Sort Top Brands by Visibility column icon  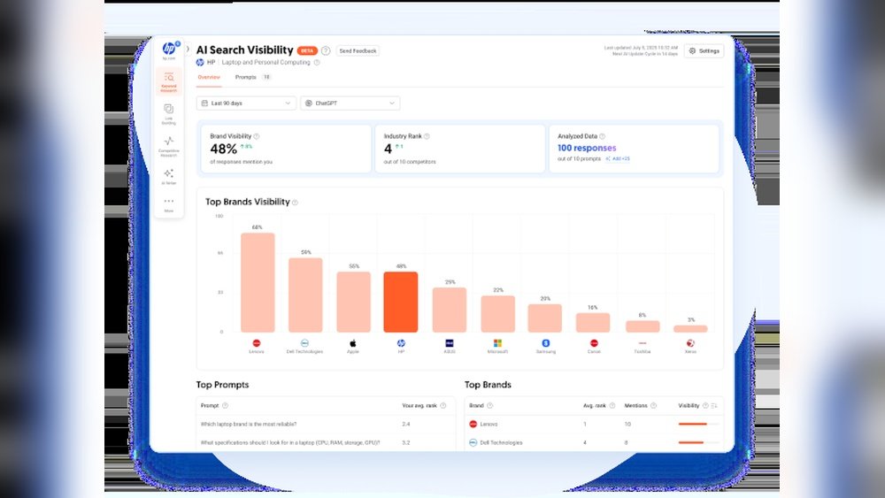tap(714, 406)
